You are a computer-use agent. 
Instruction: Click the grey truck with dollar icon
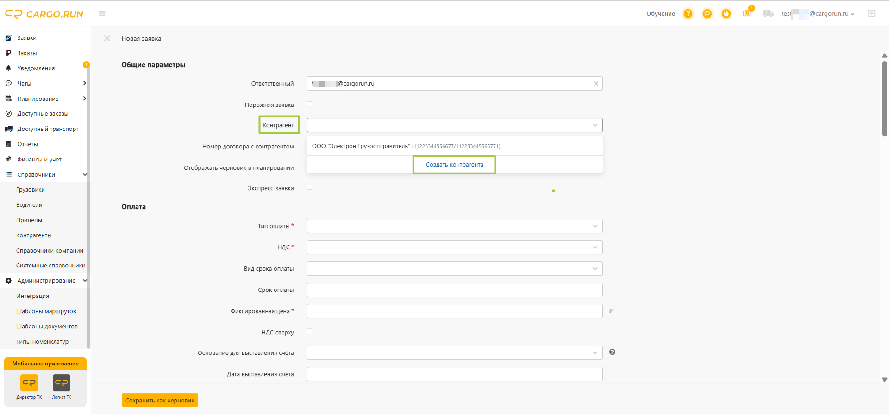tap(768, 13)
